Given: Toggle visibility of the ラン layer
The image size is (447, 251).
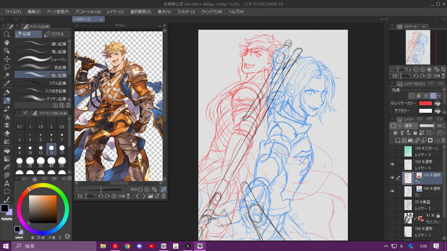Looking at the screenshot, I should (x=392, y=191).
